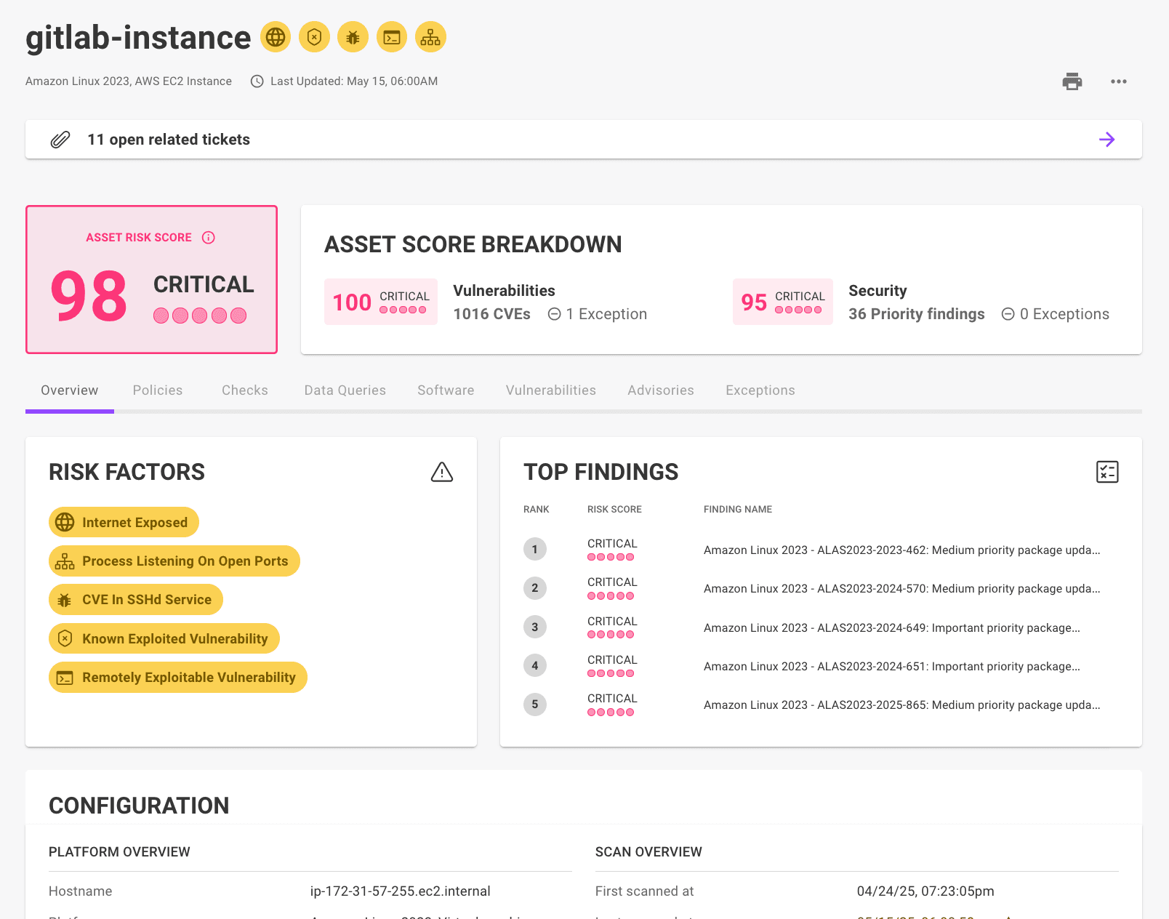1169x919 pixels.
Task: Click the network topology badge beside the title
Action: coord(430,36)
